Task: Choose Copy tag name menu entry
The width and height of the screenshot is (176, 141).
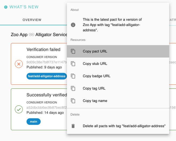Action: pos(95,101)
